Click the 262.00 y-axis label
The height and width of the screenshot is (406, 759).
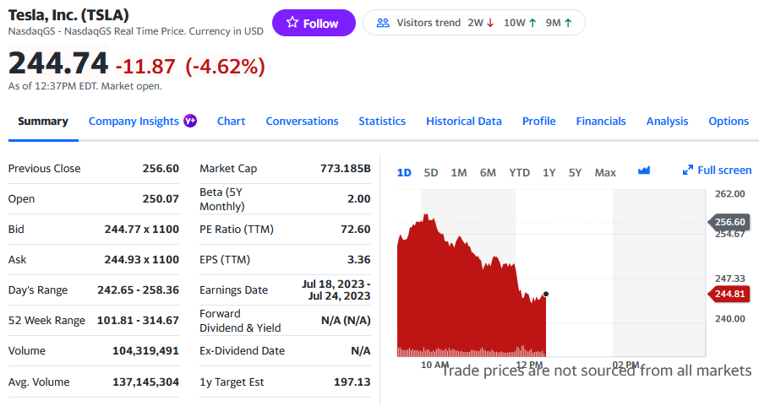pyautogui.click(x=730, y=194)
